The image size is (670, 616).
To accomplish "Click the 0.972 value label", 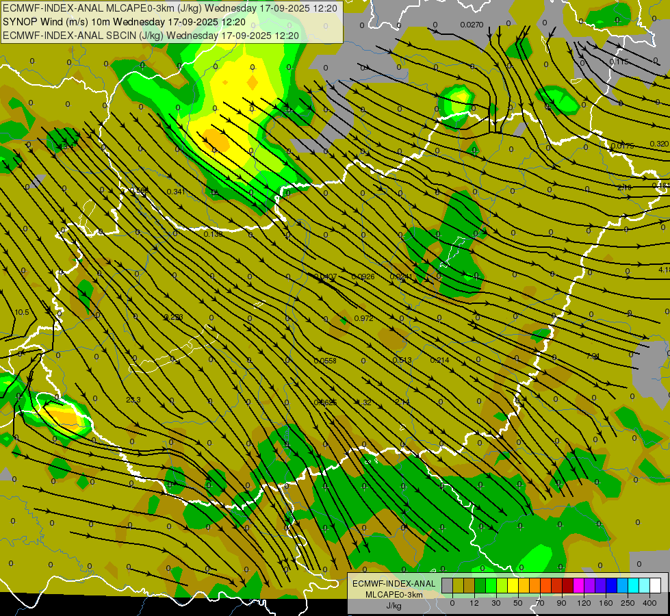I will click(363, 319).
